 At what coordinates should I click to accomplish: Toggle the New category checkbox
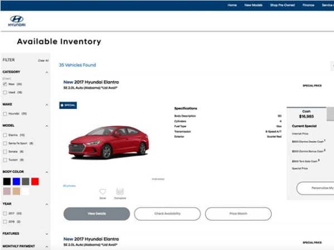[x=5, y=84]
